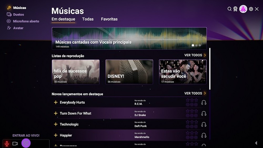
Task: Open the user profile avatar
Action: pos(243,9)
